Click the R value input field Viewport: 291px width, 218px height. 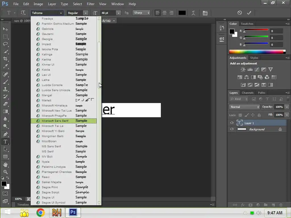tap(277, 31)
